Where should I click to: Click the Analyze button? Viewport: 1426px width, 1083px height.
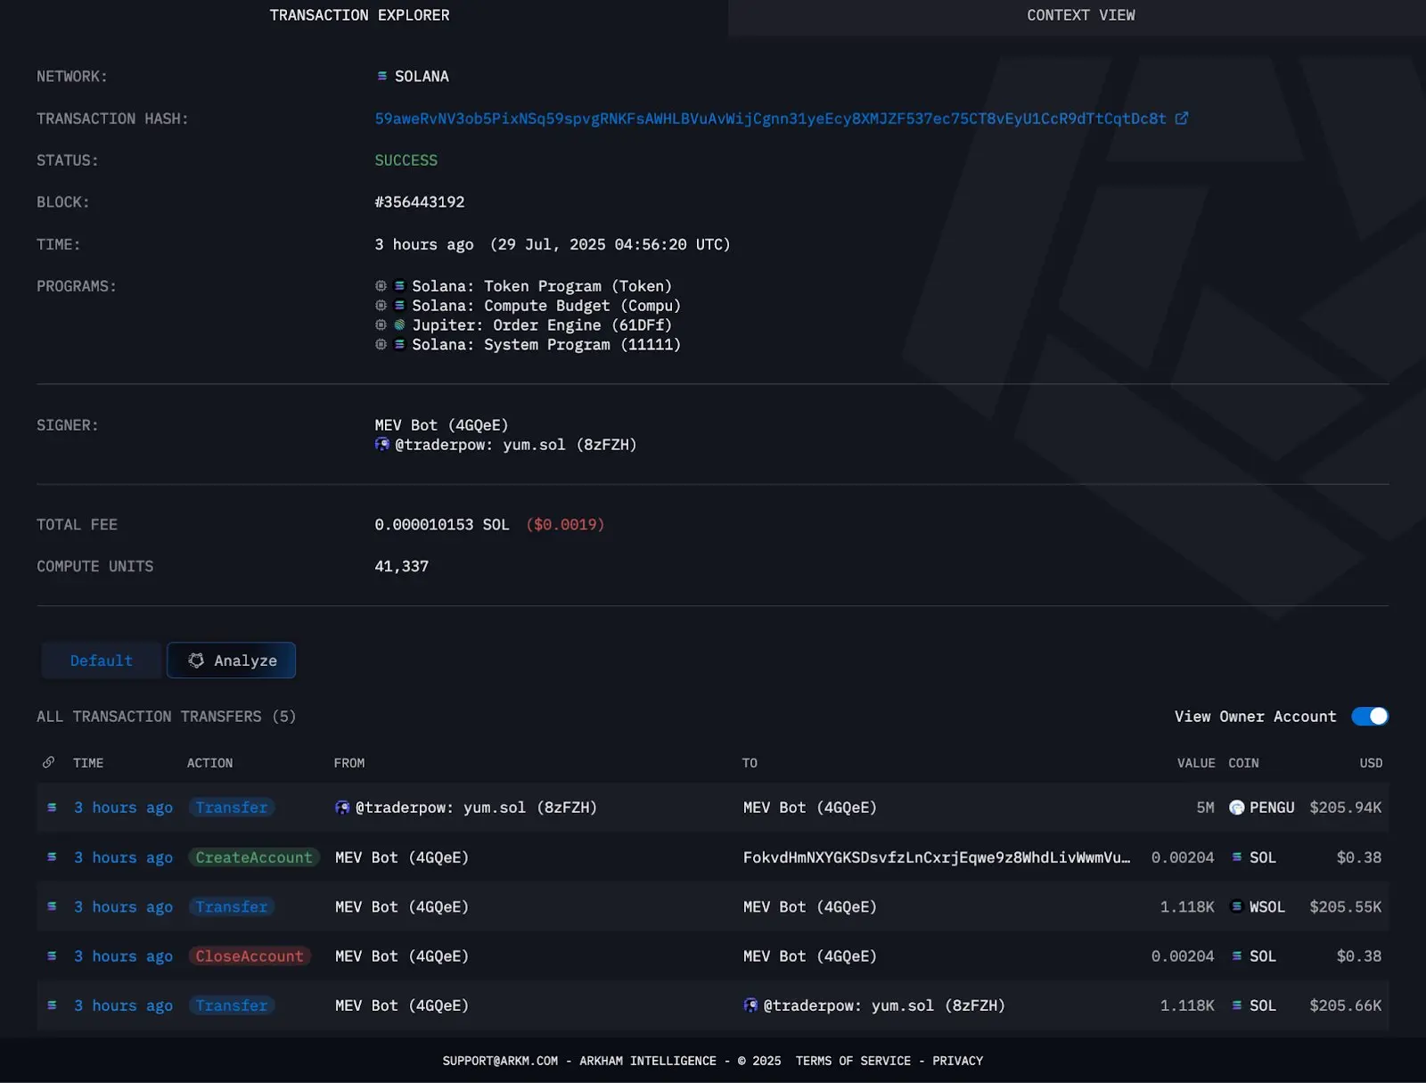coord(232,660)
